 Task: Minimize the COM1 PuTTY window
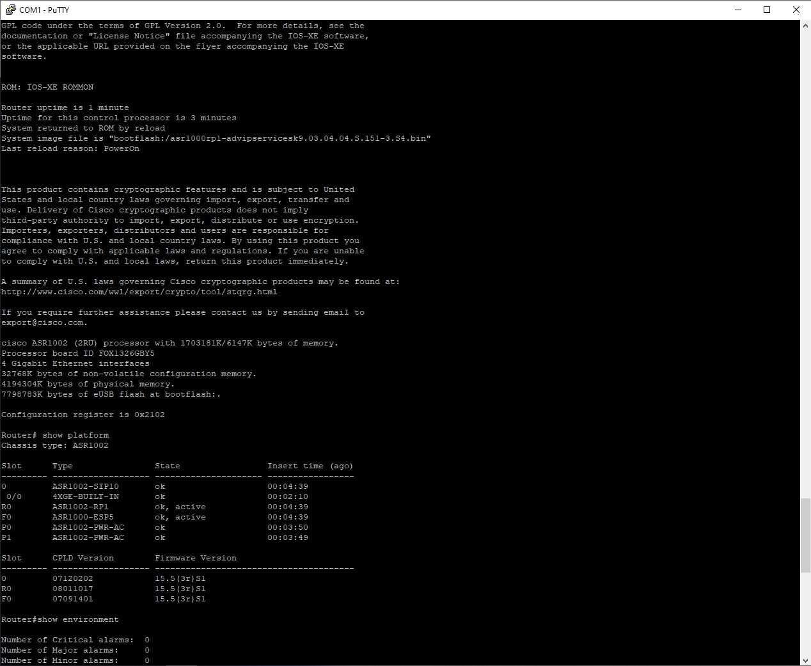(737, 10)
